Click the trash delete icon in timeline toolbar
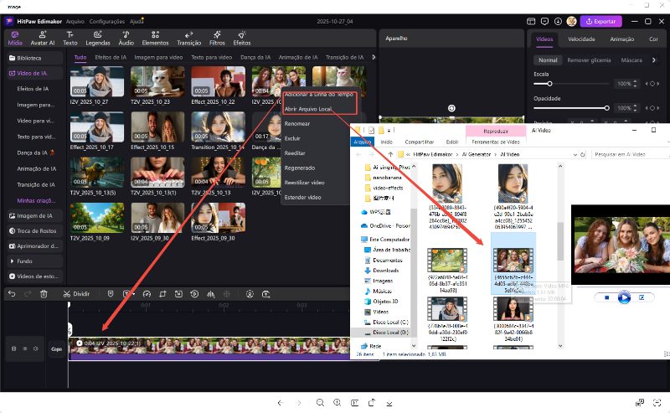Viewport: 670px width, 413px height. click(x=44, y=294)
